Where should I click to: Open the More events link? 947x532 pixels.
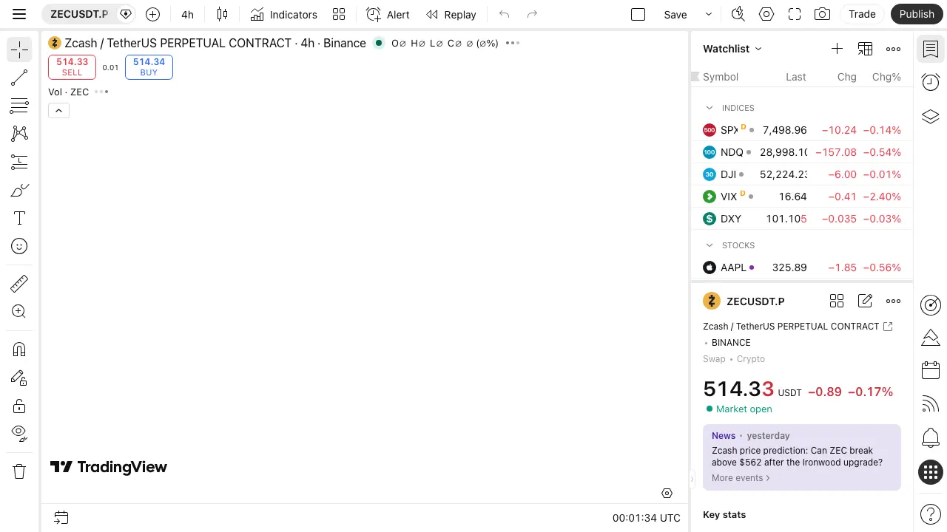741,478
